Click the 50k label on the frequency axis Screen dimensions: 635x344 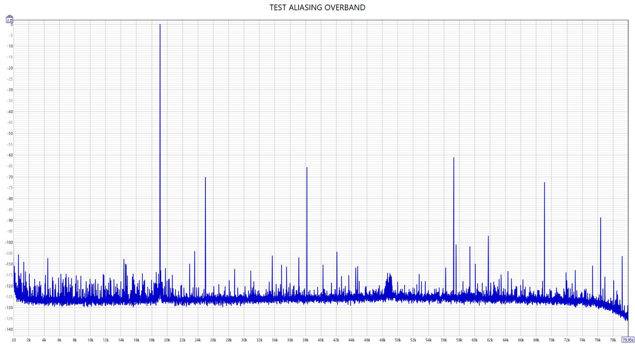click(x=398, y=340)
